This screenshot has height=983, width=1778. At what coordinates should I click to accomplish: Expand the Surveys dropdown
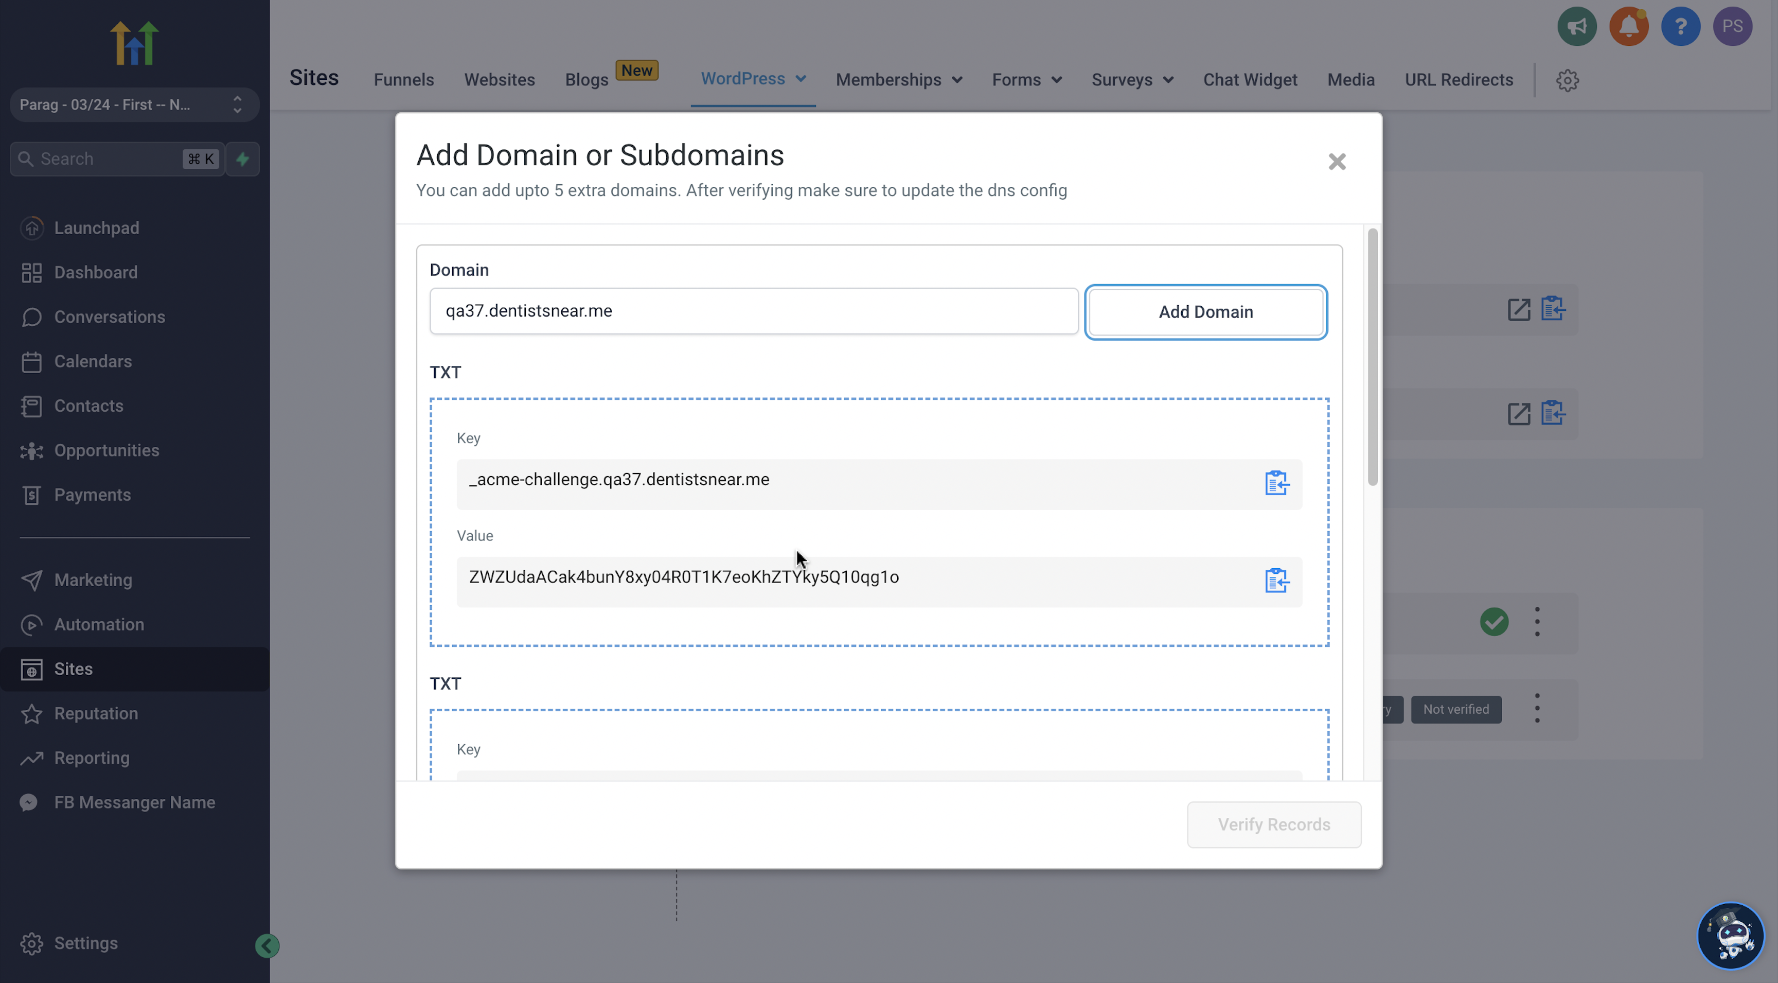coord(1132,80)
